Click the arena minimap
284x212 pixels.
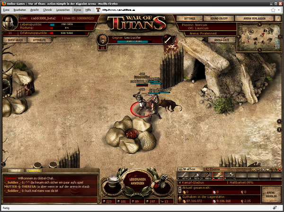pyautogui.click(x=258, y=35)
